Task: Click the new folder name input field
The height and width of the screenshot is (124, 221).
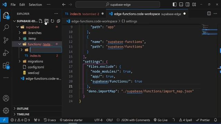Action: click(46, 50)
